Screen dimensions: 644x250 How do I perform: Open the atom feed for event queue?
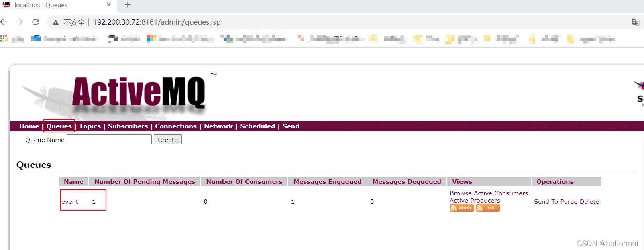(x=461, y=208)
